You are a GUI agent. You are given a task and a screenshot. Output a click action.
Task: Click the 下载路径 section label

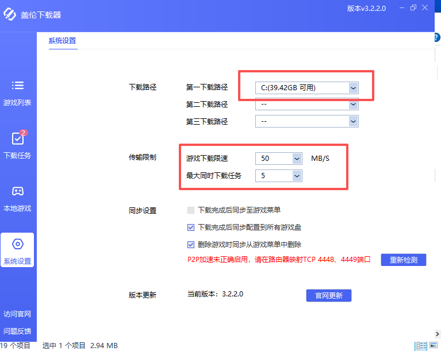coord(143,87)
